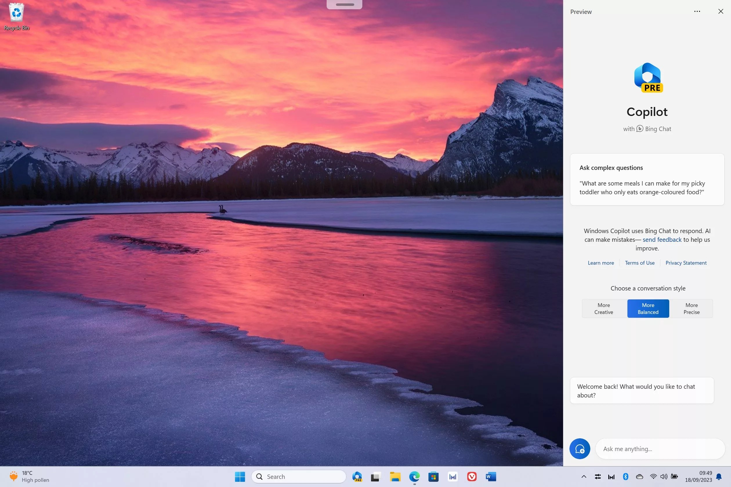
Task: Expand the weather widget panel
Action: pyautogui.click(x=30, y=477)
